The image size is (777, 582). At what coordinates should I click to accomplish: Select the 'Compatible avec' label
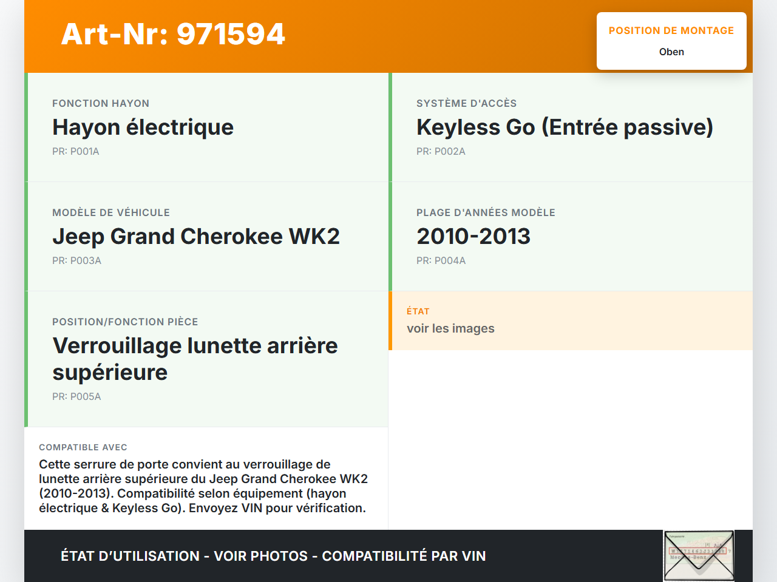pos(83,447)
